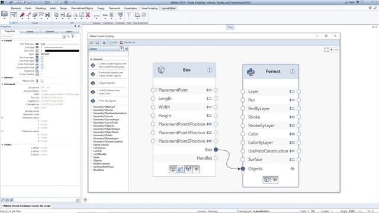The image size is (379, 213).
Task: Click the zoom in plus on canvas
Action: coord(332,50)
